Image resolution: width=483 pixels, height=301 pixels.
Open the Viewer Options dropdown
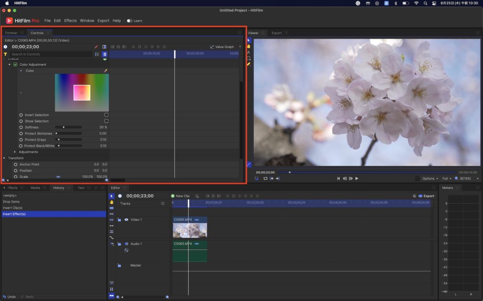pos(430,179)
